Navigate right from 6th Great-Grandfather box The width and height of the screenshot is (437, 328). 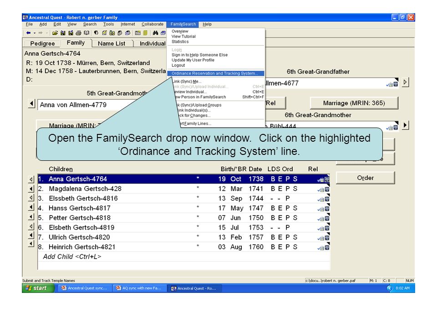tap(405, 82)
